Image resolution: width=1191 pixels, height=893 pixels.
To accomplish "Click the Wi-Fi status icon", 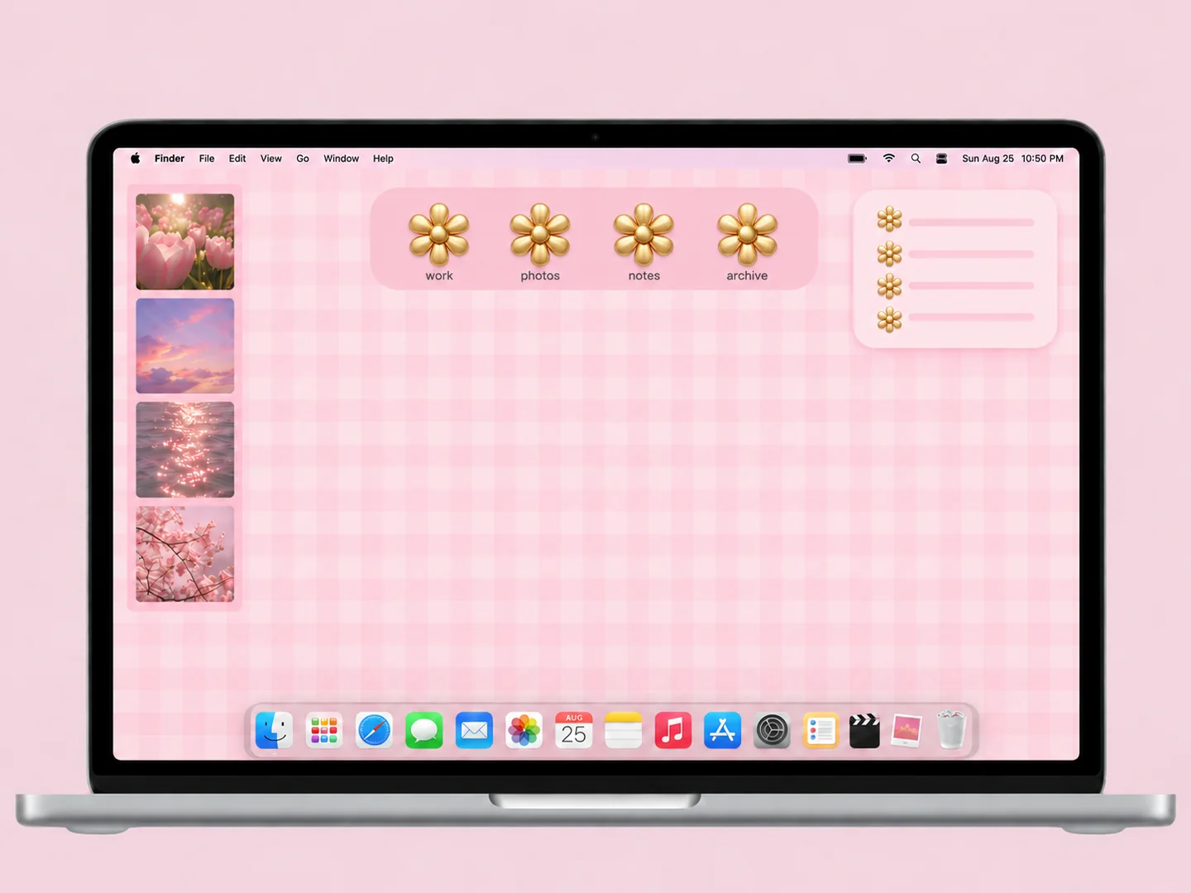I will (x=889, y=159).
